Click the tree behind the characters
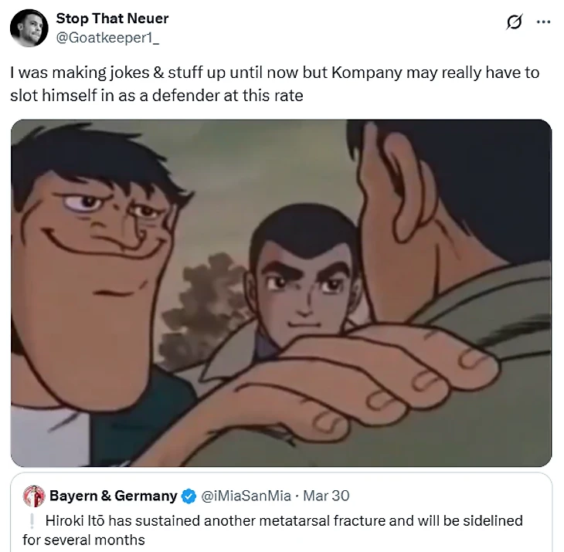 coord(205,309)
